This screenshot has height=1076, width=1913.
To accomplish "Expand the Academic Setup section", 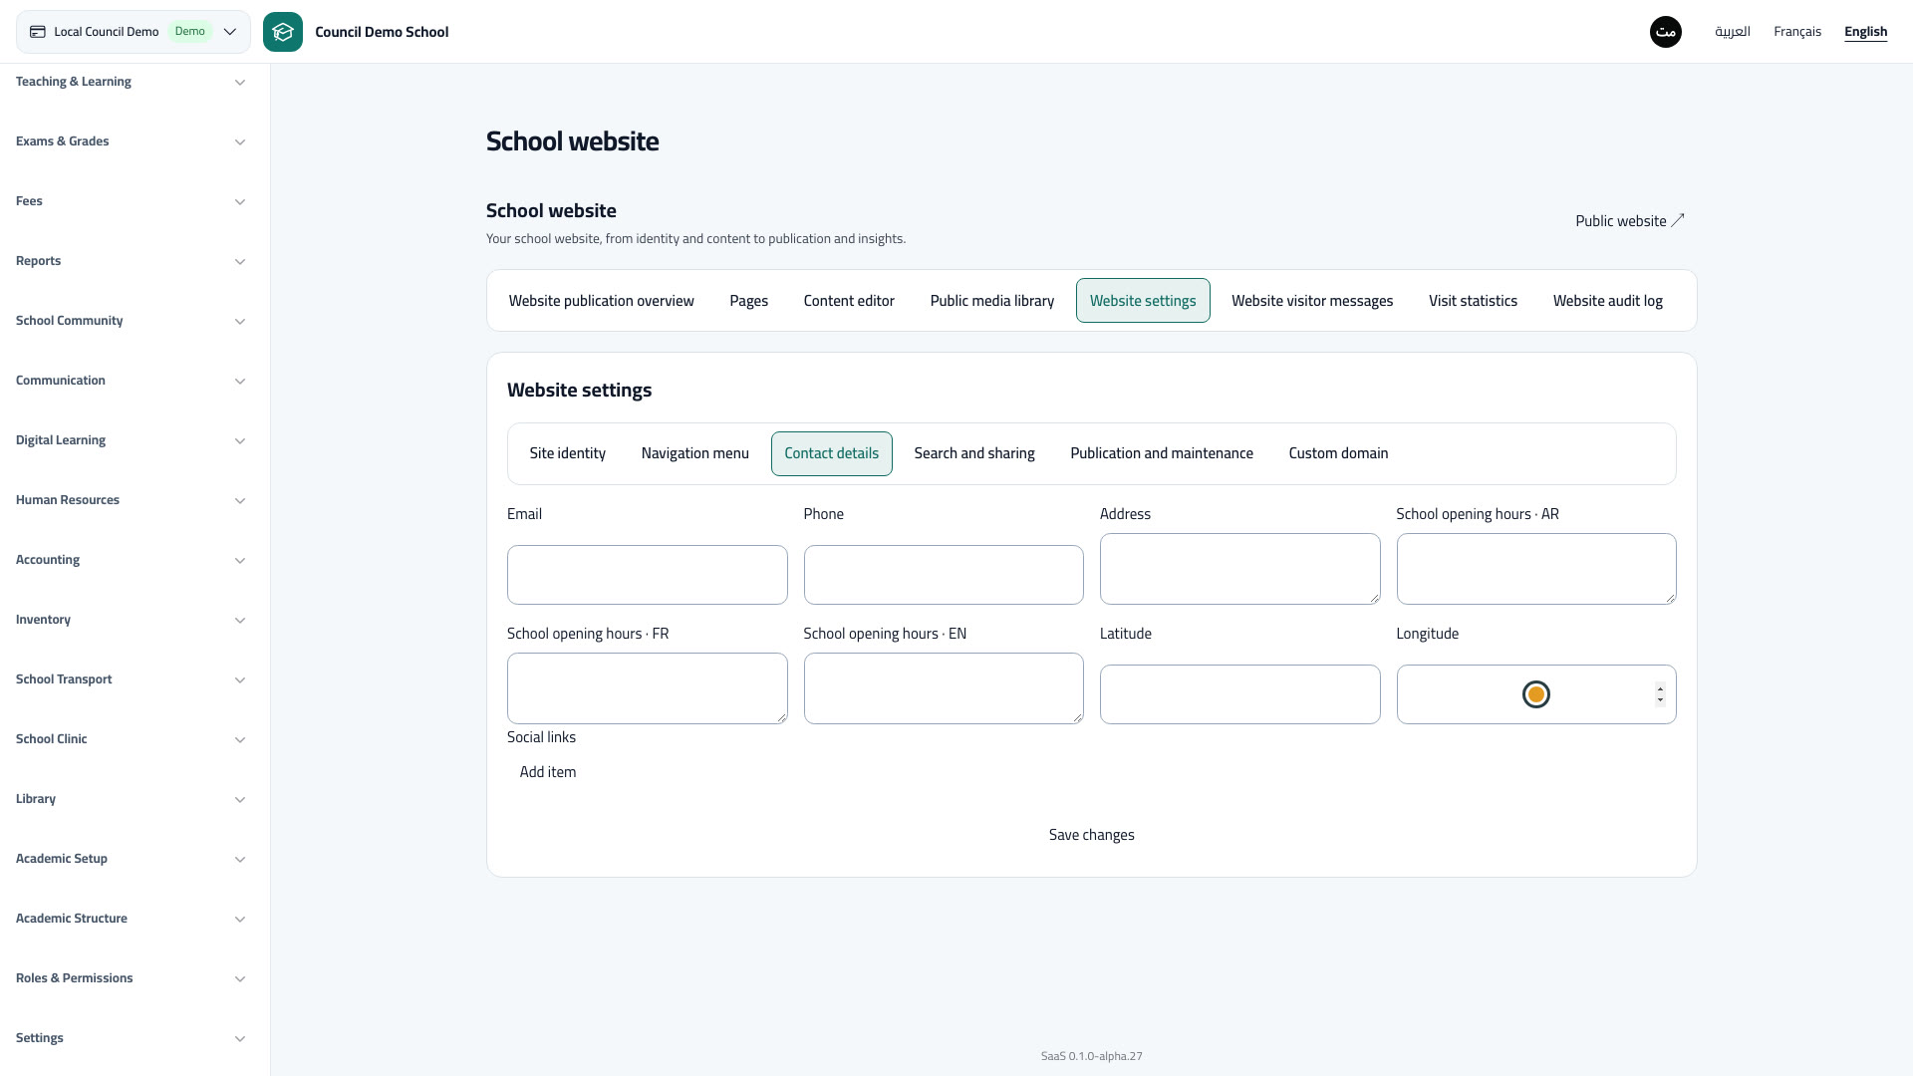I will click(131, 859).
